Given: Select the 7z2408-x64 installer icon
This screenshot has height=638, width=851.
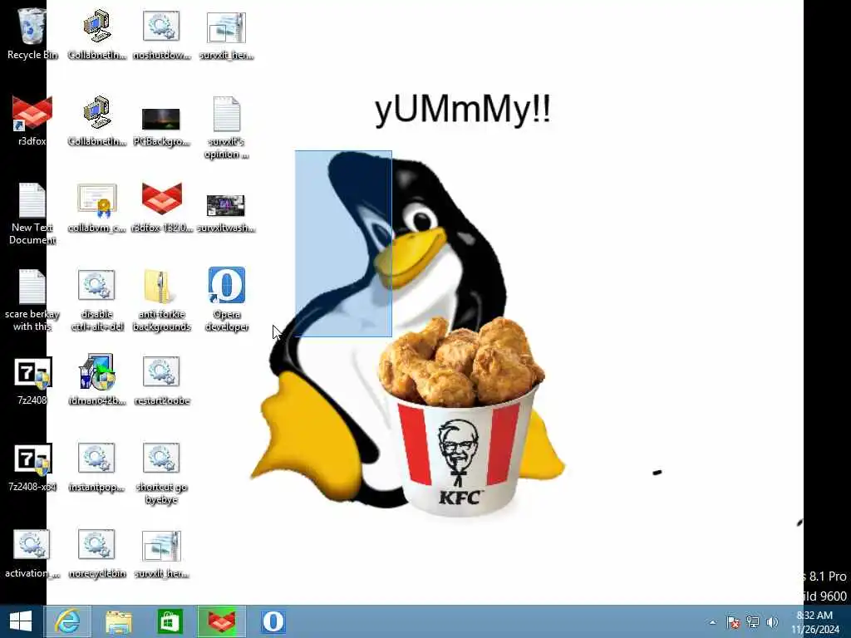Looking at the screenshot, I should coord(32,467).
